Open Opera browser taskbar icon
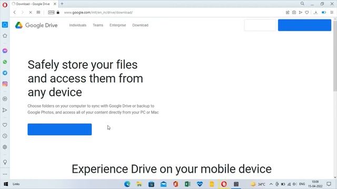Viewport: 337px width, 189px height. point(224,184)
